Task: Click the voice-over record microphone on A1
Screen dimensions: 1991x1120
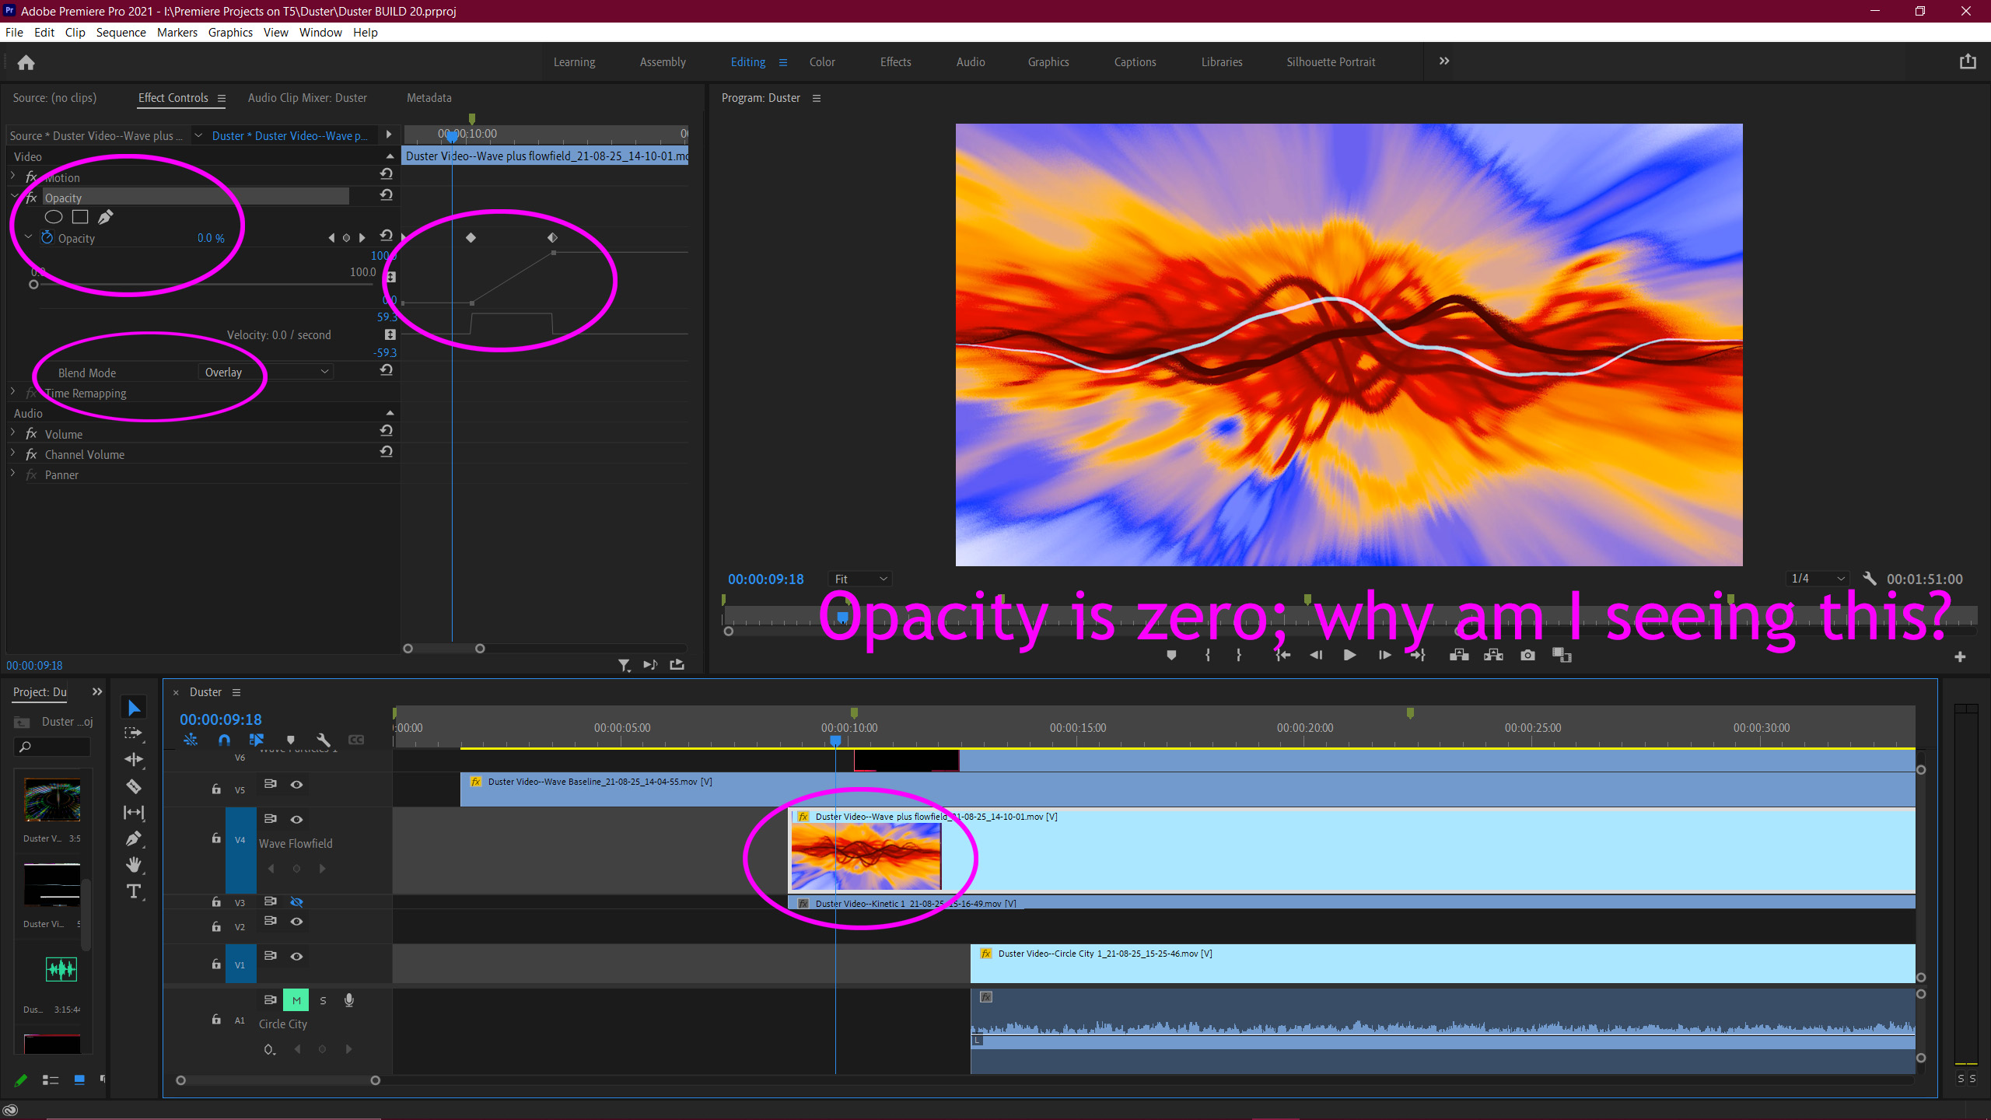Action: (348, 1000)
